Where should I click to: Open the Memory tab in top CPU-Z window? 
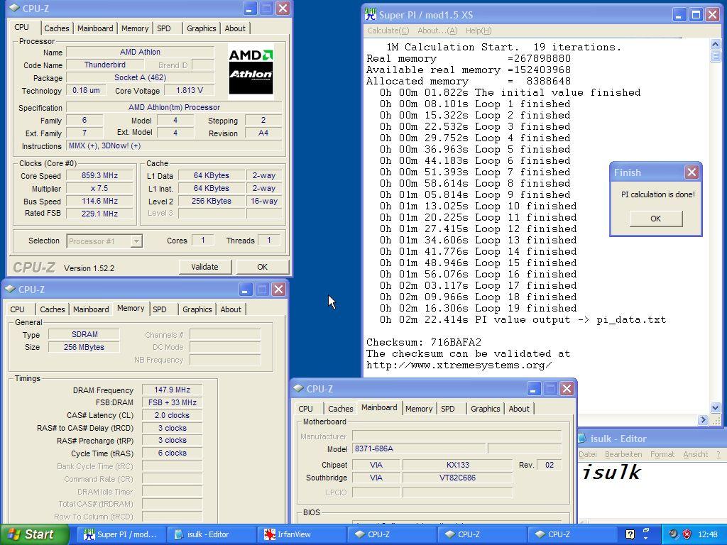click(x=135, y=28)
